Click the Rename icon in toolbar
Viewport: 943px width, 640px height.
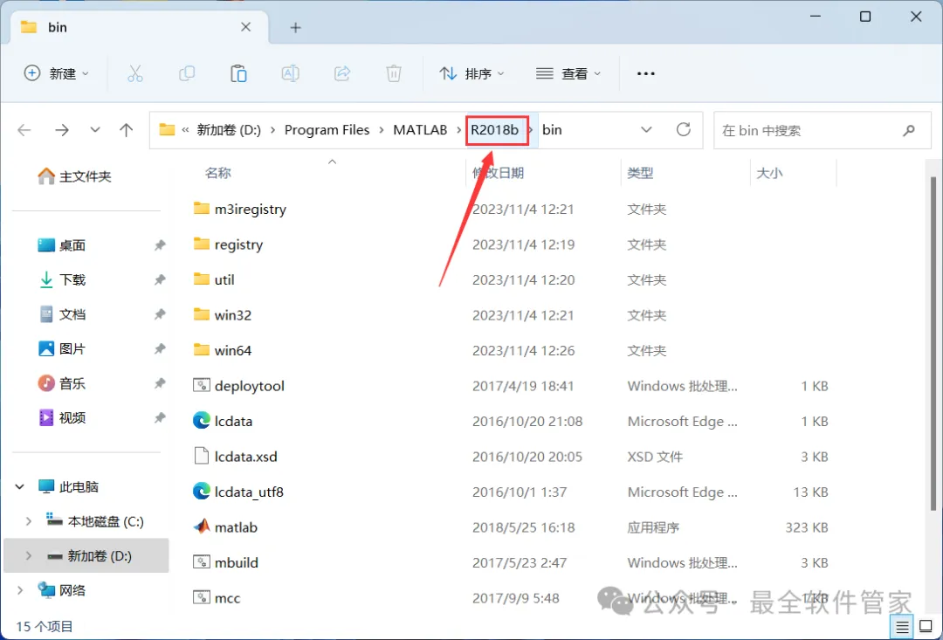[x=291, y=73]
